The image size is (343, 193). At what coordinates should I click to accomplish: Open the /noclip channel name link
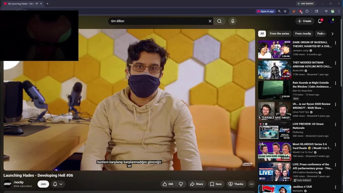pos(18,182)
